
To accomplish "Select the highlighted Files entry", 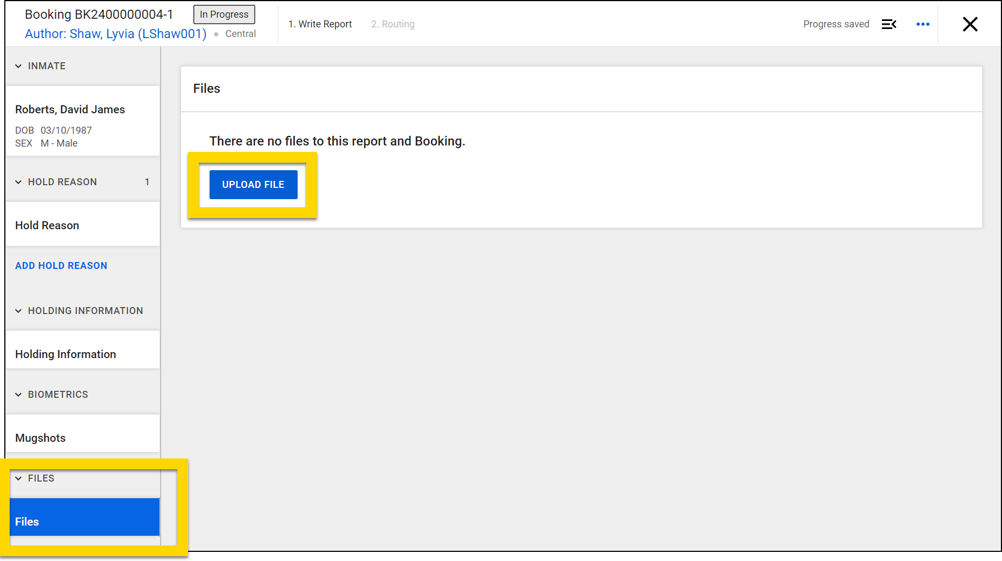I will (x=27, y=521).
